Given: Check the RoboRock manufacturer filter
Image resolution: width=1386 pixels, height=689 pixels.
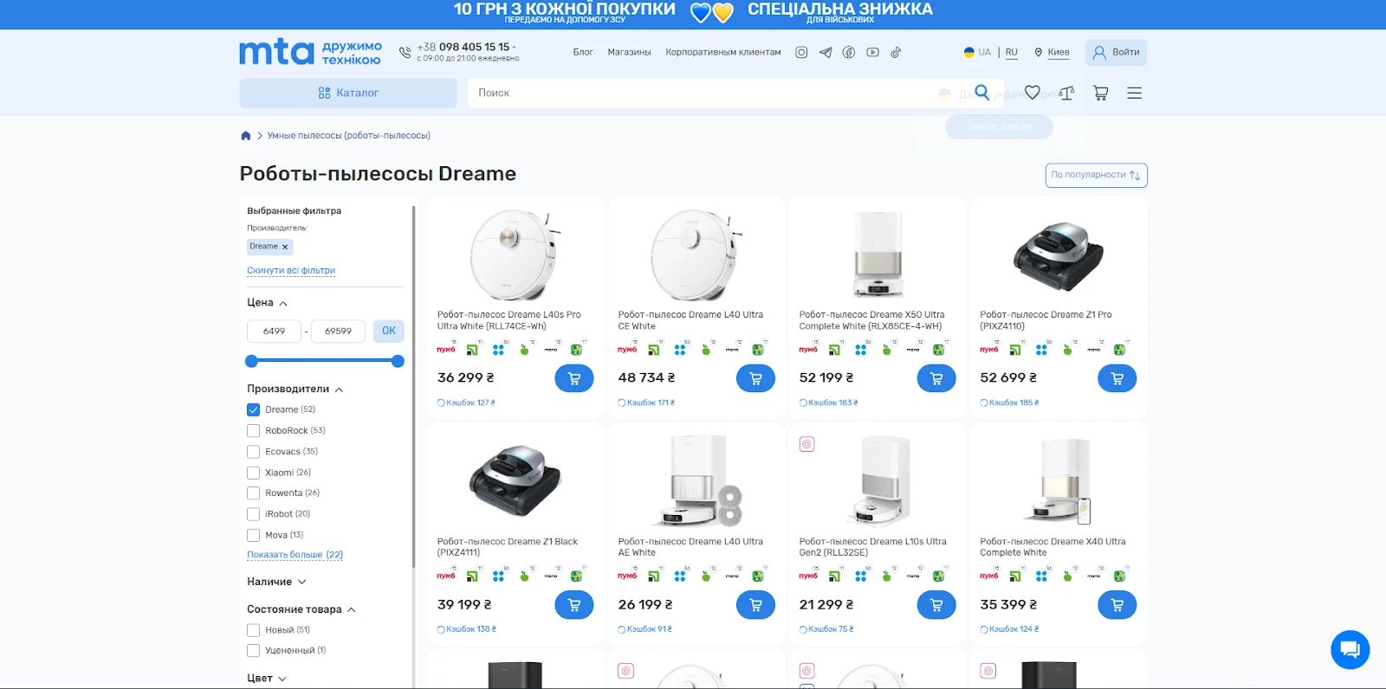Looking at the screenshot, I should click(x=253, y=430).
